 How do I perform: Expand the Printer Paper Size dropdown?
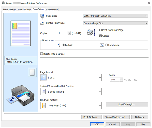tap(115, 23)
